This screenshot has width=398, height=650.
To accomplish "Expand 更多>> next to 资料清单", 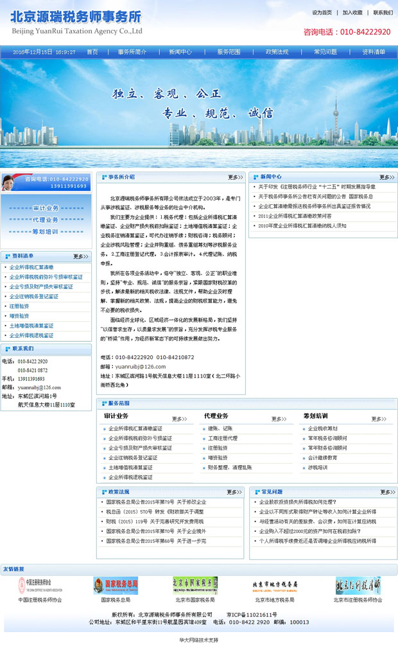I will pyautogui.click(x=80, y=256).
